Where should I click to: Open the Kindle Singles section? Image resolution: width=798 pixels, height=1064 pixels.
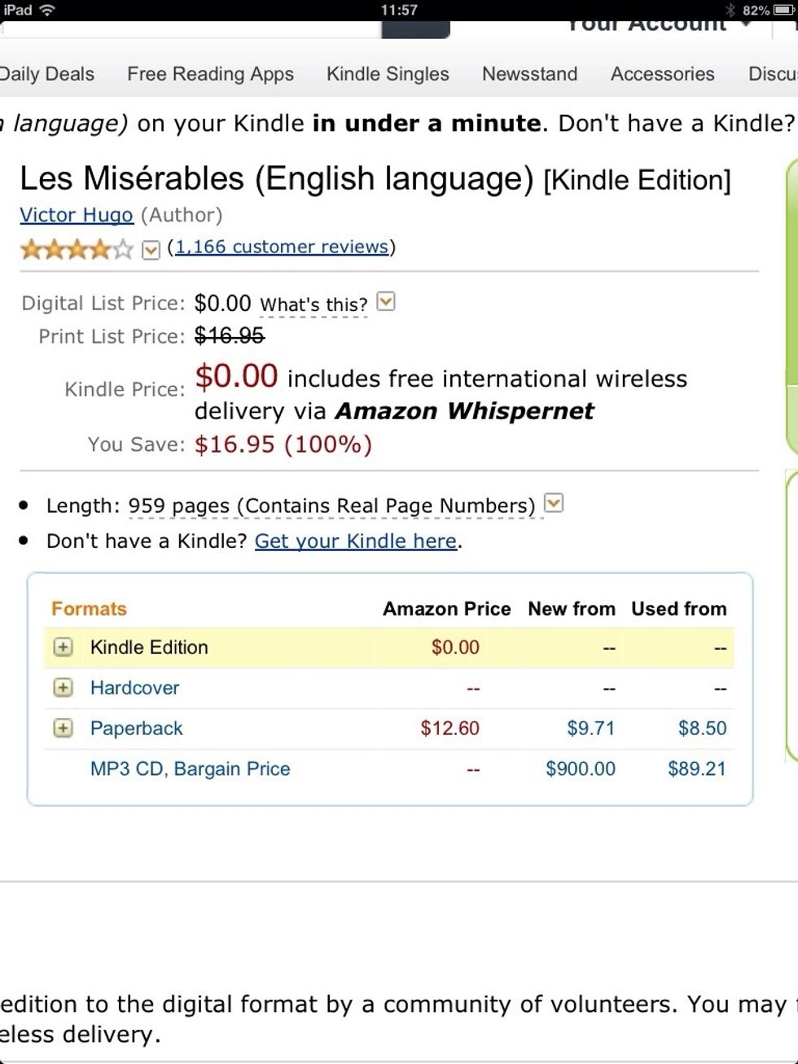(388, 73)
